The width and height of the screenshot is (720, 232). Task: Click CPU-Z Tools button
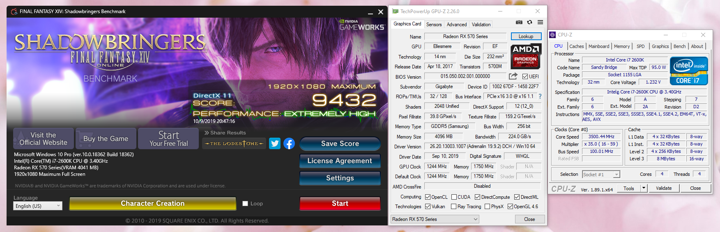click(x=629, y=188)
